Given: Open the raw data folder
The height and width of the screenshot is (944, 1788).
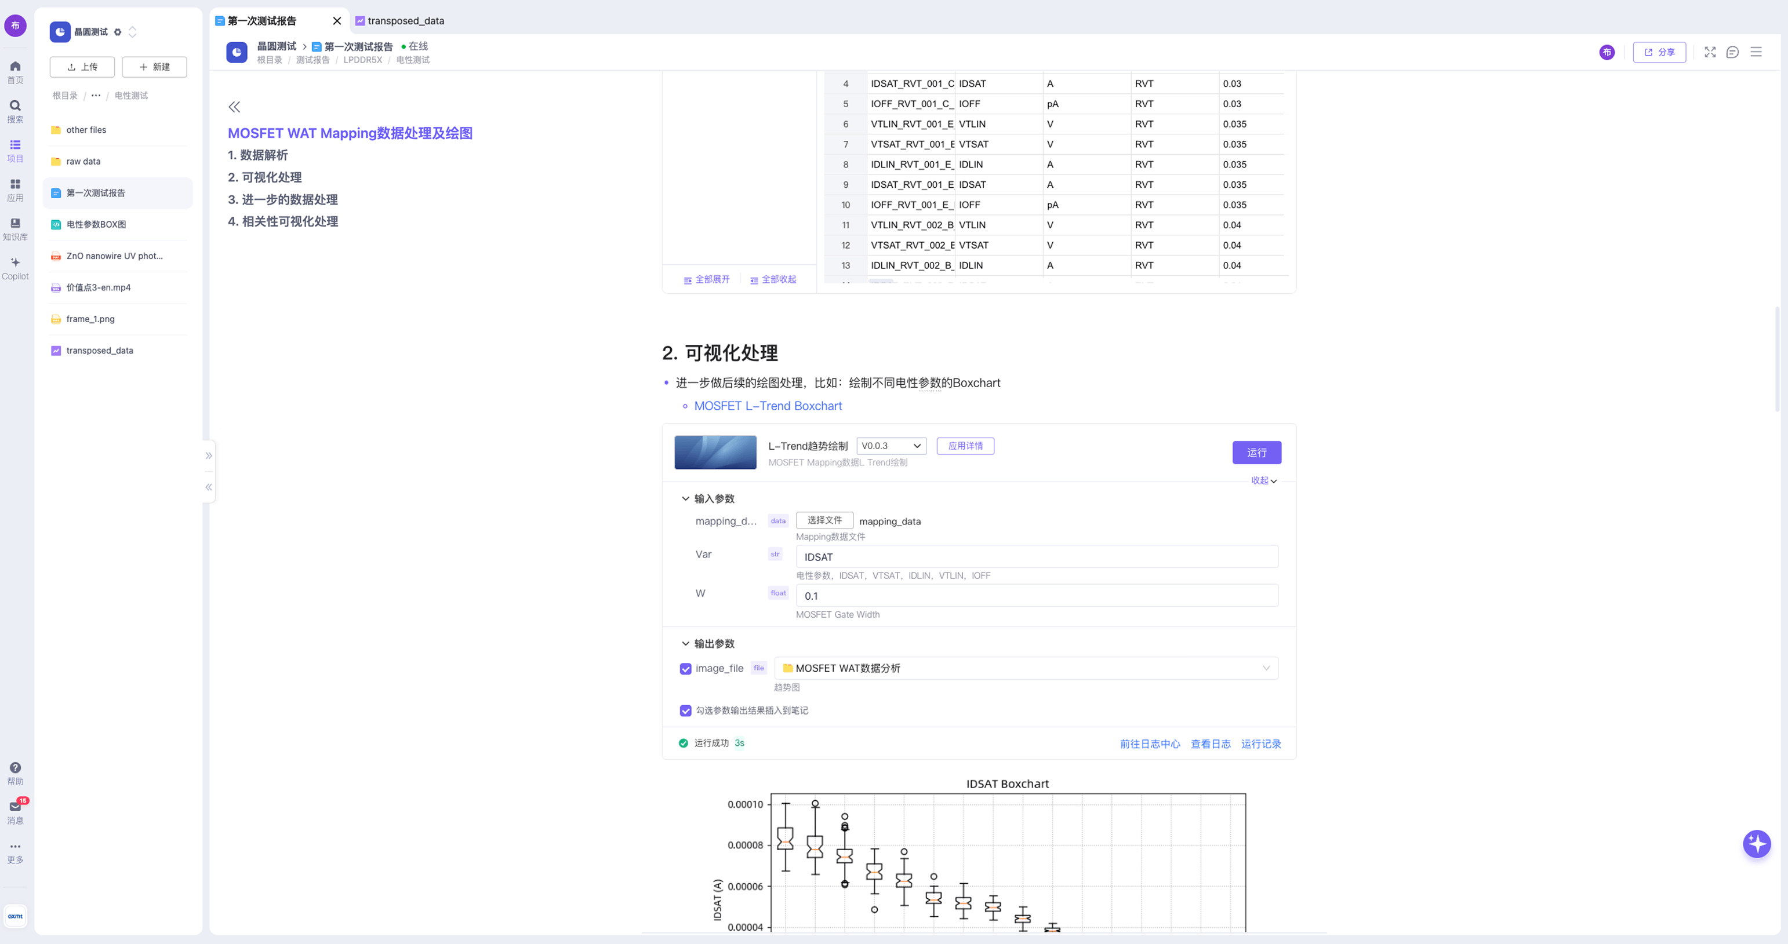Looking at the screenshot, I should 83,162.
